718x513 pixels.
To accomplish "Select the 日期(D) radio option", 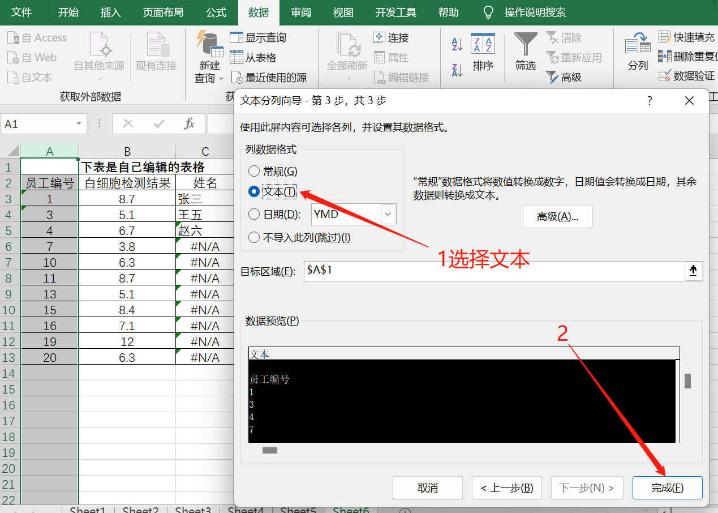I will [254, 214].
